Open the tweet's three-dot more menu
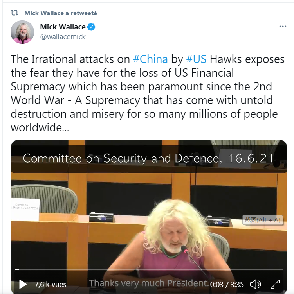Screen dimensions: 294x294 (283, 27)
